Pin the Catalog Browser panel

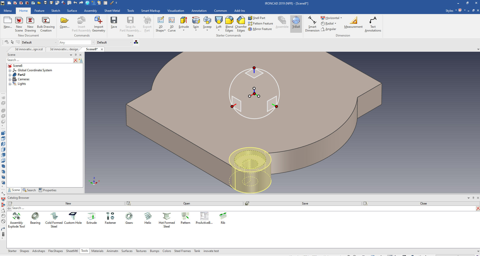click(x=473, y=198)
